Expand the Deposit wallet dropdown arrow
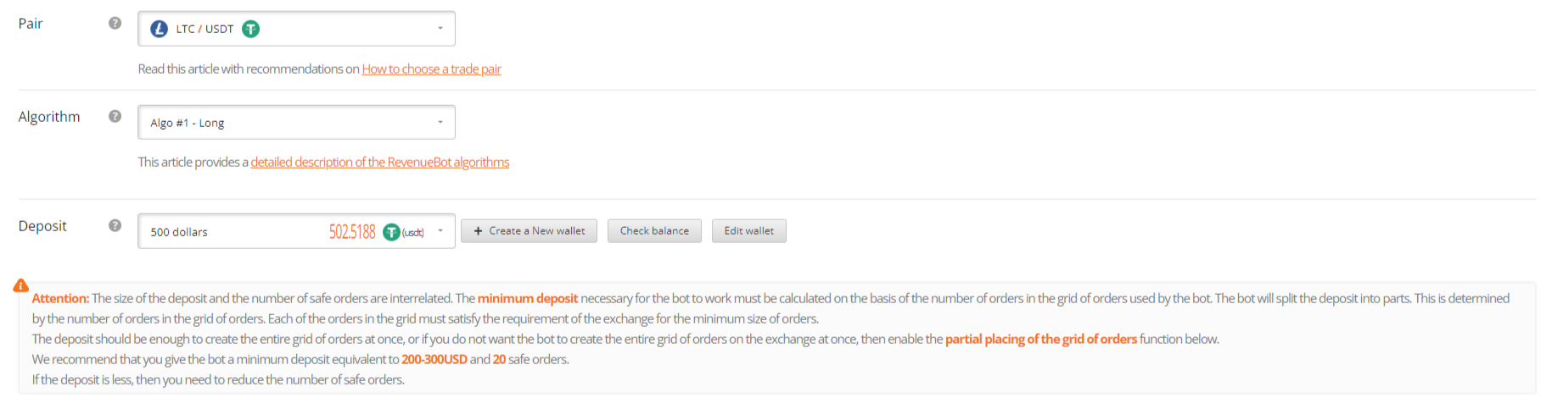 pyautogui.click(x=440, y=230)
